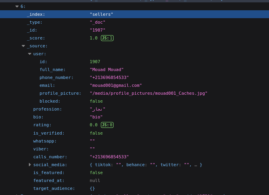Click the numeric 1907 user id value
This screenshot has width=269, height=195.
[x=95, y=62]
